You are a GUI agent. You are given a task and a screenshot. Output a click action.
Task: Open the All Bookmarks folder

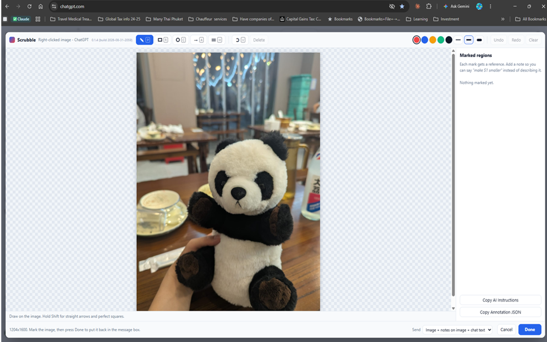(x=530, y=19)
